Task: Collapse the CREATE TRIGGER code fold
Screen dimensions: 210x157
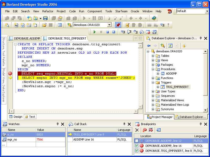Action: [x=15, y=44]
